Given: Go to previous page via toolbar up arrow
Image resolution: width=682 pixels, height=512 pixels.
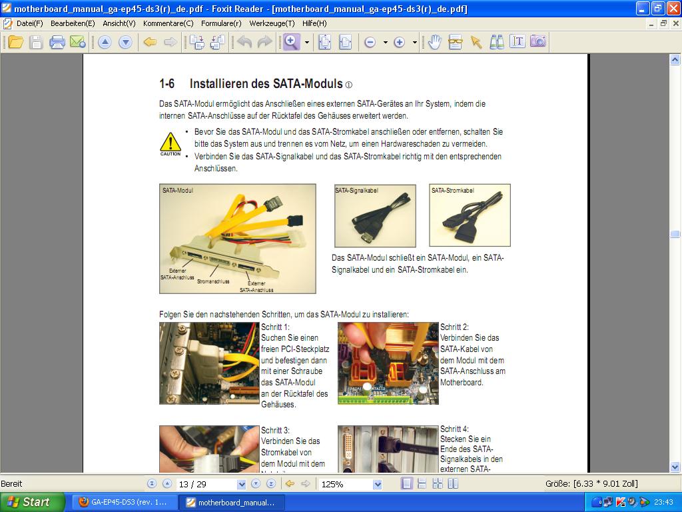Looking at the screenshot, I should click(x=105, y=42).
